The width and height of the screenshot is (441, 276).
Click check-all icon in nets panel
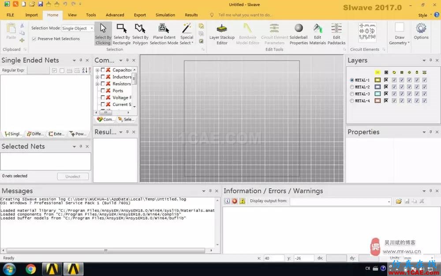54,70
